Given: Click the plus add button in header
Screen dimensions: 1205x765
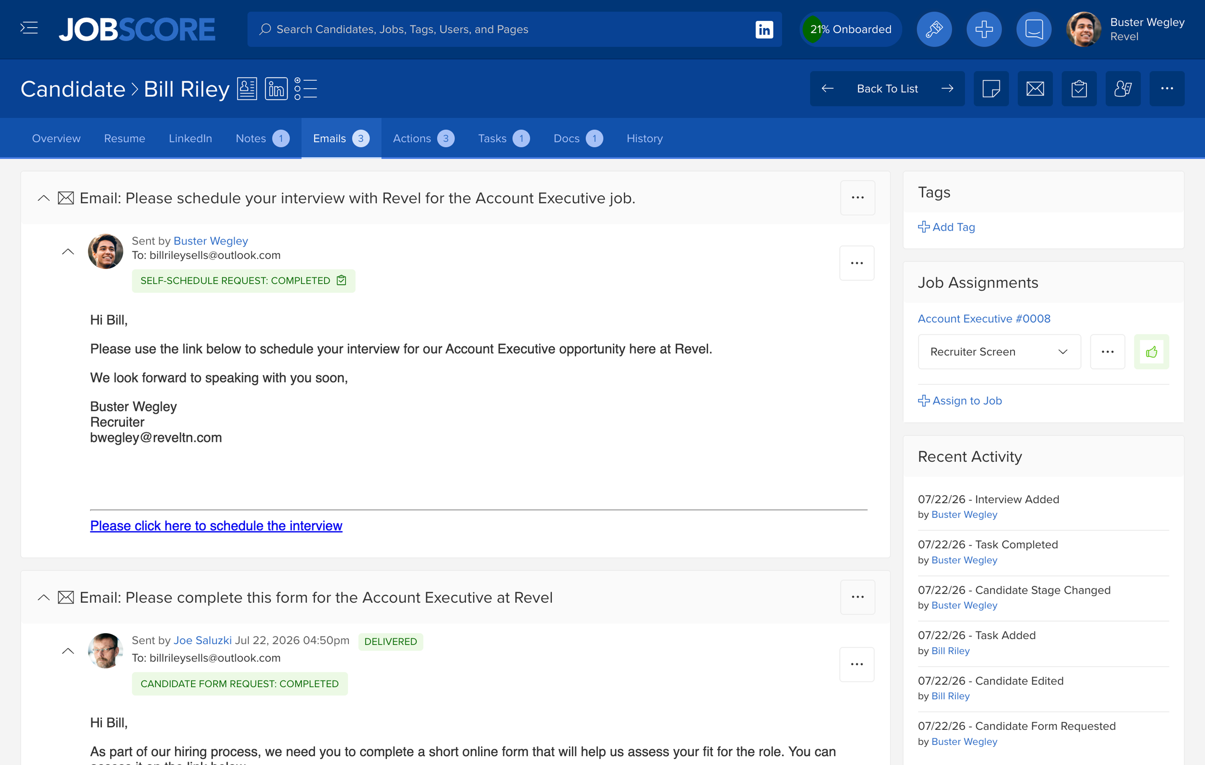Looking at the screenshot, I should (x=984, y=29).
